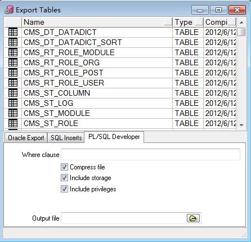Toggle the Include storage checkbox
Image resolution: width=251 pixels, height=242 pixels.
pos(64,178)
